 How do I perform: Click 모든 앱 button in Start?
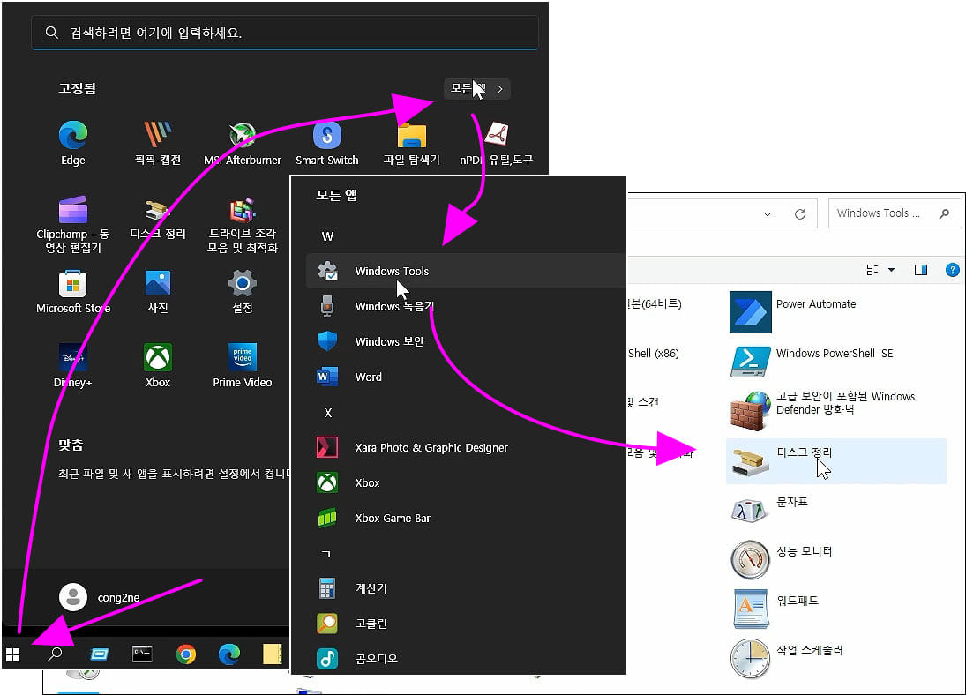tap(477, 89)
